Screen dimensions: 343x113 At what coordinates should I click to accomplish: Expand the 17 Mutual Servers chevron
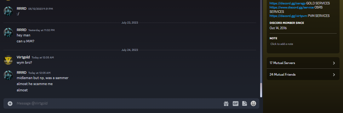click(334, 63)
